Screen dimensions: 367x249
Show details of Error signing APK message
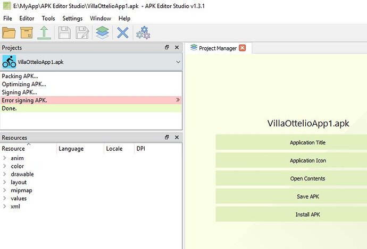click(x=178, y=100)
